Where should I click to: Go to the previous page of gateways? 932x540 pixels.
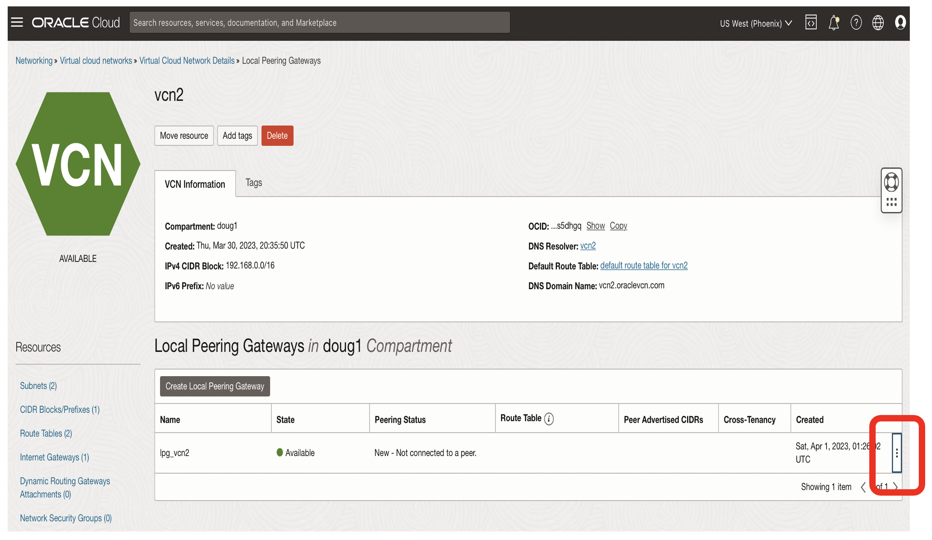click(863, 487)
